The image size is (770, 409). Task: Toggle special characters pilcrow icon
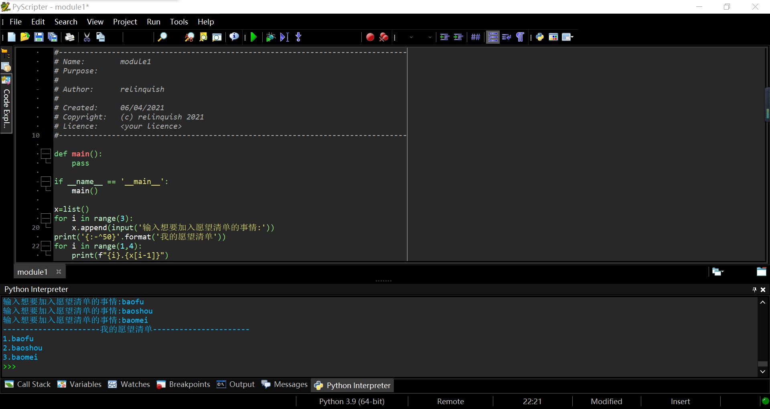(x=520, y=37)
